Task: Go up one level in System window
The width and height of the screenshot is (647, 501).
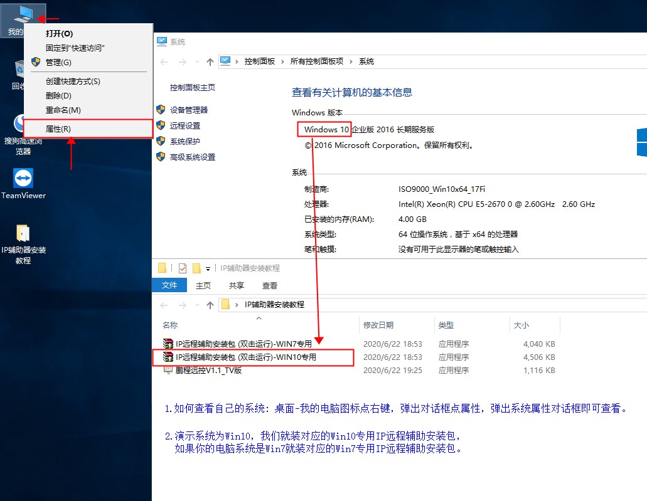Action: click(210, 62)
